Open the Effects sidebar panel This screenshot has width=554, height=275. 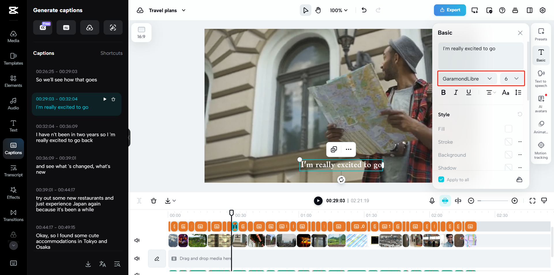(x=13, y=193)
